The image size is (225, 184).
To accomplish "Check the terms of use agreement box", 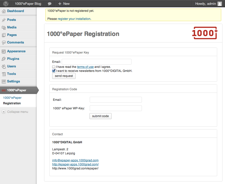I will pyautogui.click(x=54, y=67).
